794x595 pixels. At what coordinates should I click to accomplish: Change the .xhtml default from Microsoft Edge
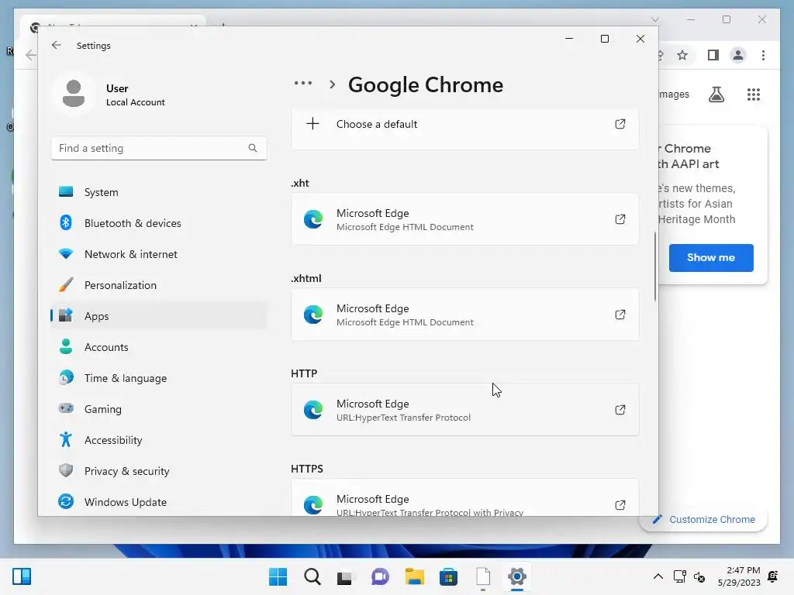[465, 315]
